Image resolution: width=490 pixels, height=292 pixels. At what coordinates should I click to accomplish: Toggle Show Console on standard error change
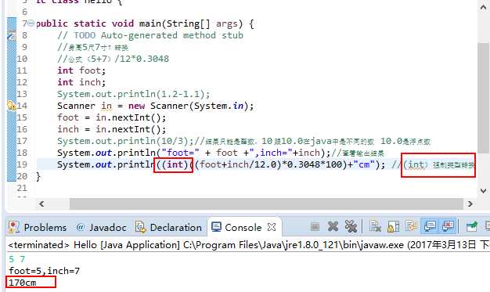click(448, 226)
